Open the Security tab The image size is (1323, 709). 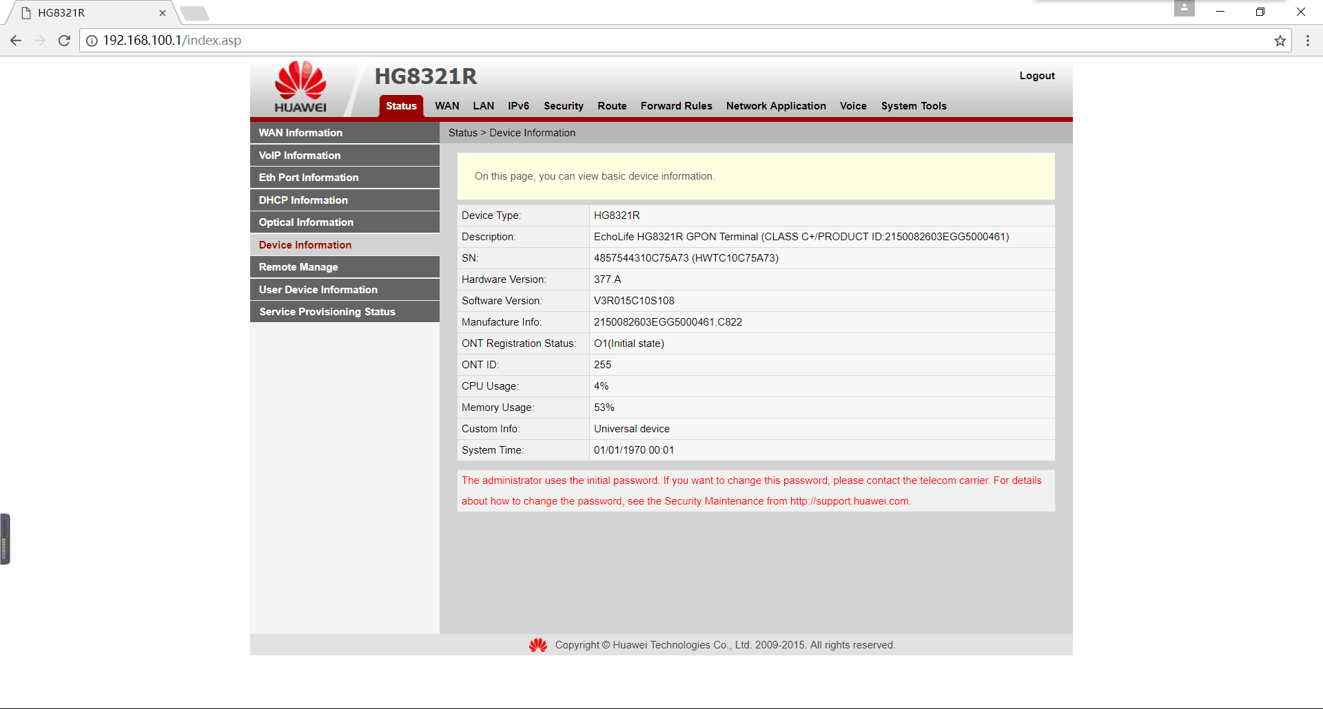pyautogui.click(x=563, y=106)
